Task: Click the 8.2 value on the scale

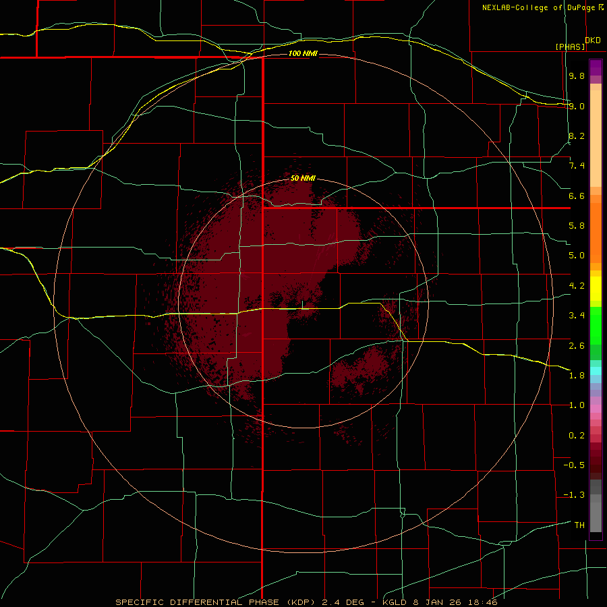Action: 577,136
